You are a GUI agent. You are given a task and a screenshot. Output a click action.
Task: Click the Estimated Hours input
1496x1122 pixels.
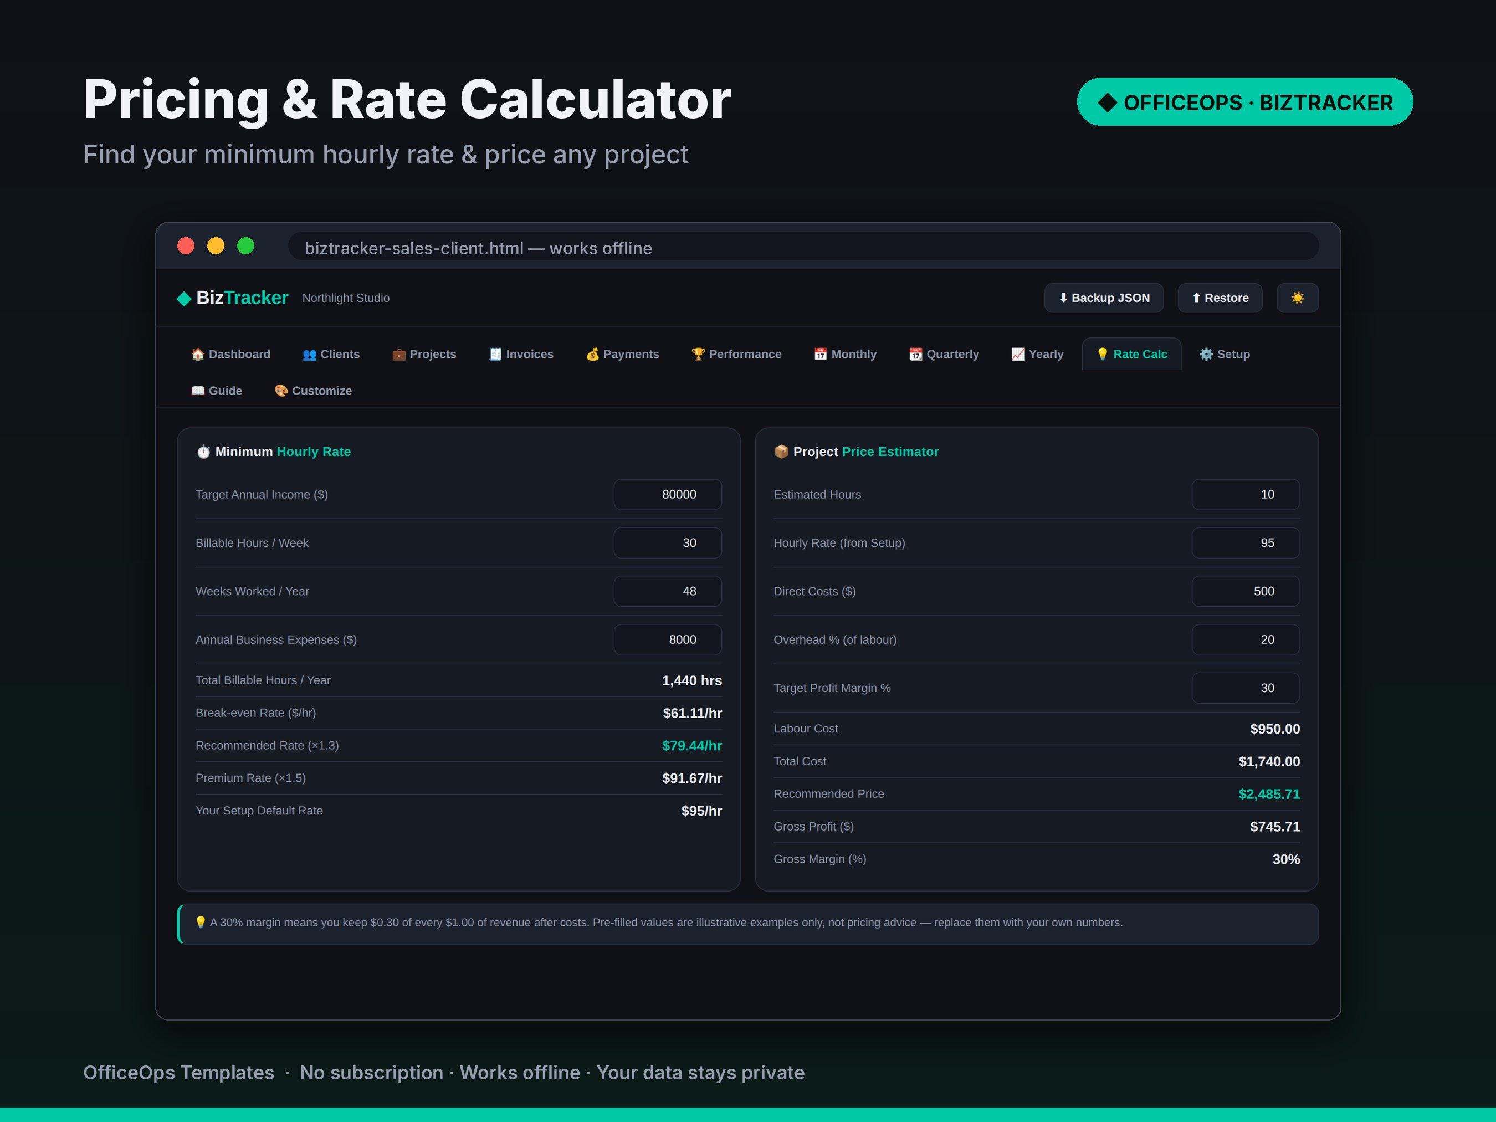[x=1245, y=494]
